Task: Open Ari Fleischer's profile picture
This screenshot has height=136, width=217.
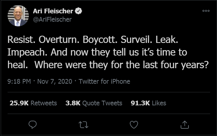Action: click(18, 16)
